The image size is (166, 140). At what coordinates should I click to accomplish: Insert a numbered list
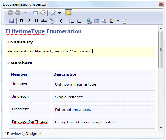click(x=79, y=21)
